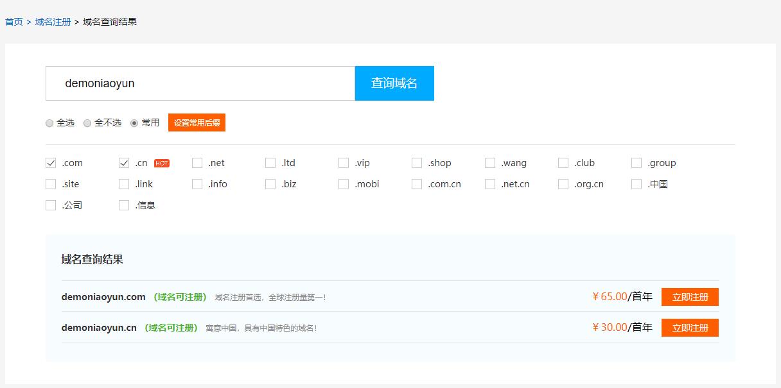
Task: Check the .公司 checkbox
Action: tap(51, 205)
